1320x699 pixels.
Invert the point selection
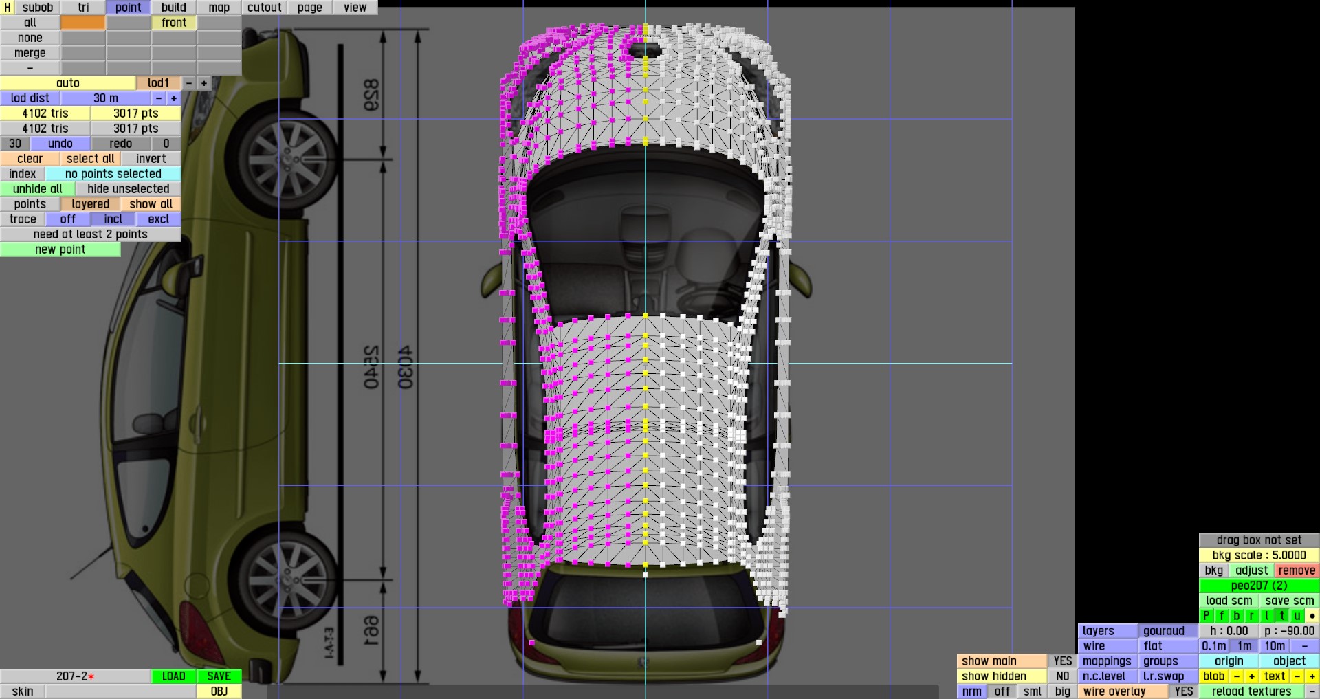(x=151, y=159)
